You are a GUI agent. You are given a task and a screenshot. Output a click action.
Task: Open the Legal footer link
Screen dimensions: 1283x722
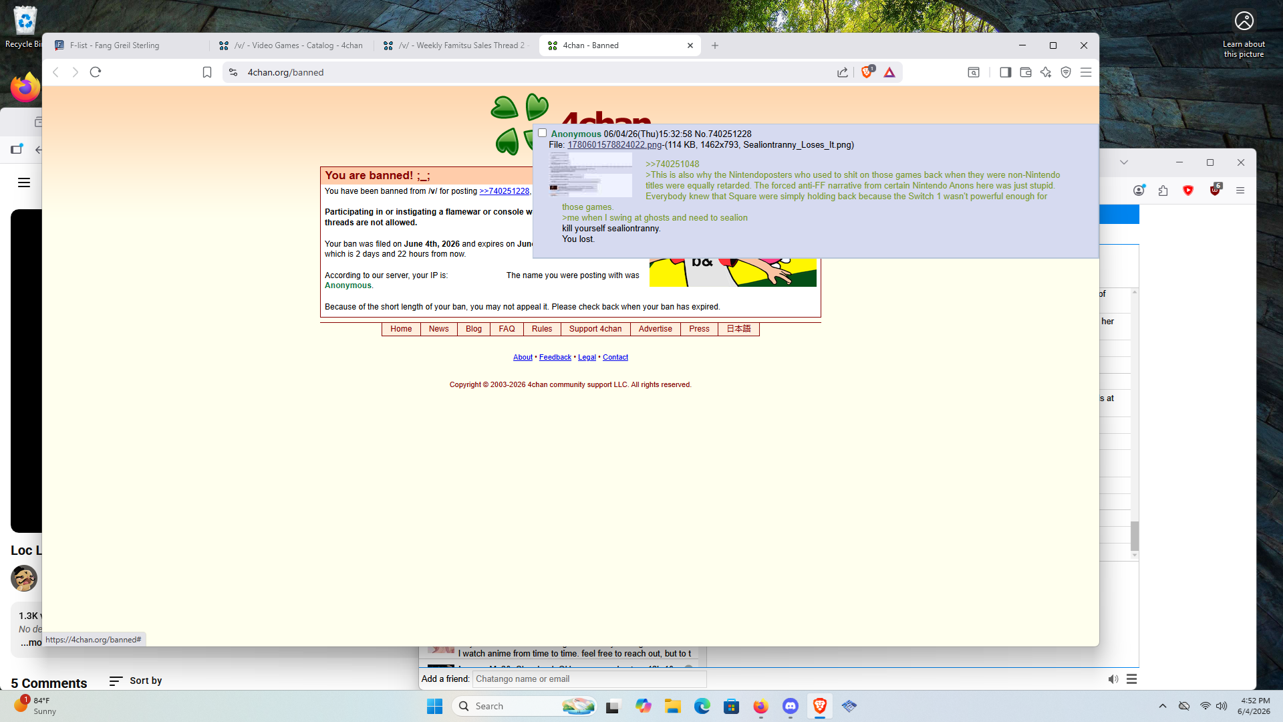[x=587, y=358]
